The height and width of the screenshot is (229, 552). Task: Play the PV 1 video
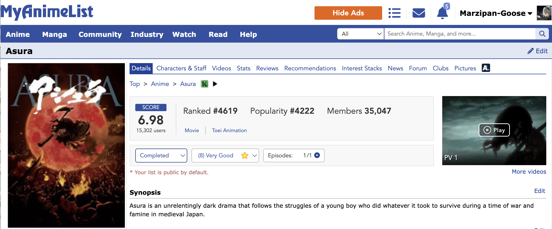coord(494,130)
